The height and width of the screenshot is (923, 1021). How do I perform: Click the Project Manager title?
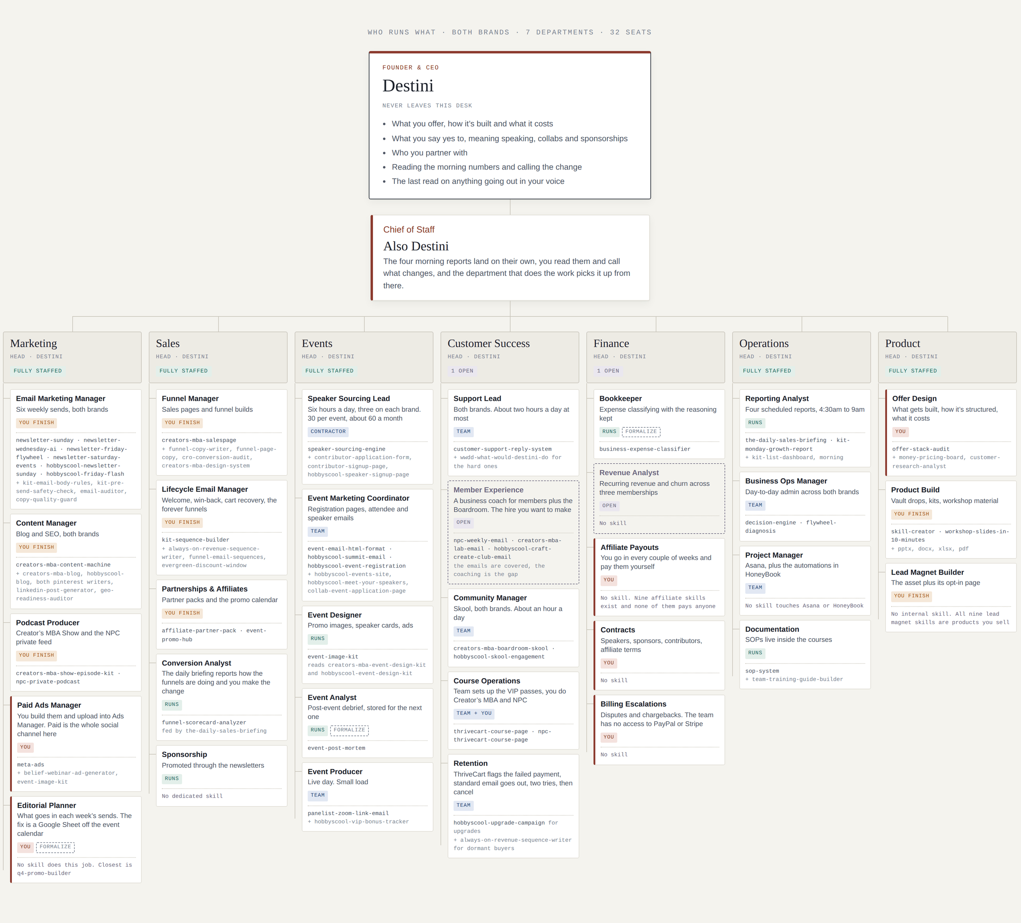pyautogui.click(x=774, y=555)
